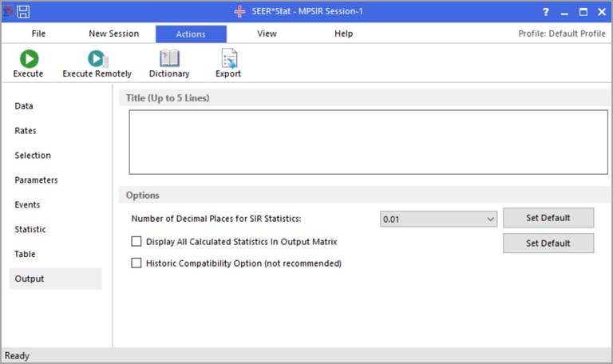Expand the decimal places dropdown showing 0.01
The image size is (613, 364).
439,219
